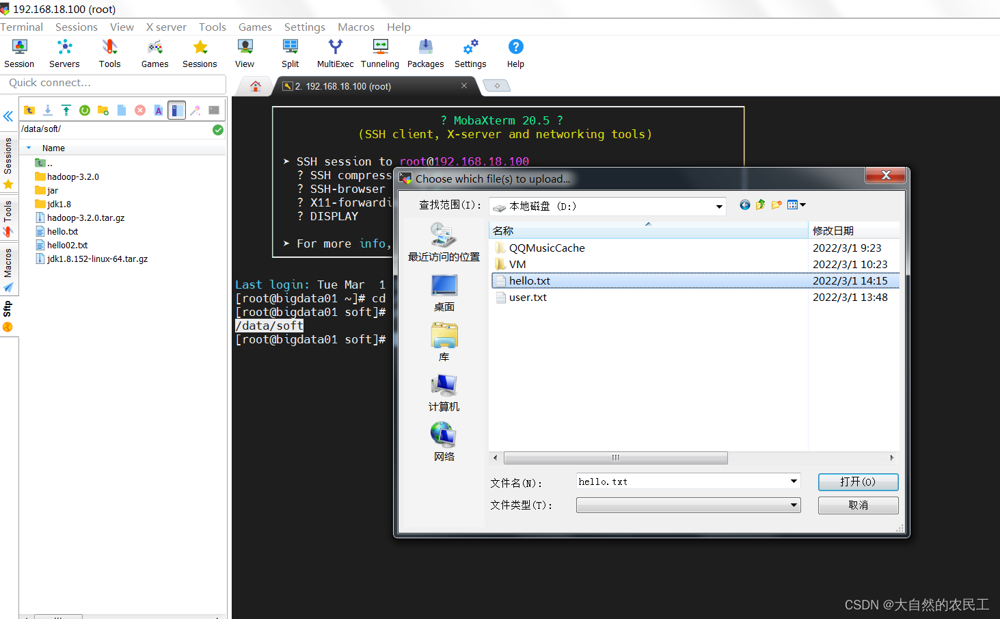Create new folder in SFTP browser
Screen dimensions: 1000x619
(103, 110)
